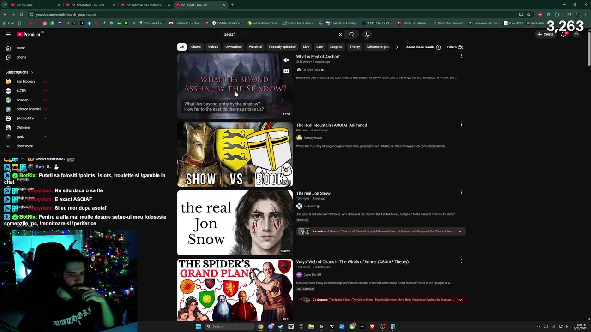This screenshot has height=332, width=591.
Task: Start voice search with microphone
Action: [367, 34]
